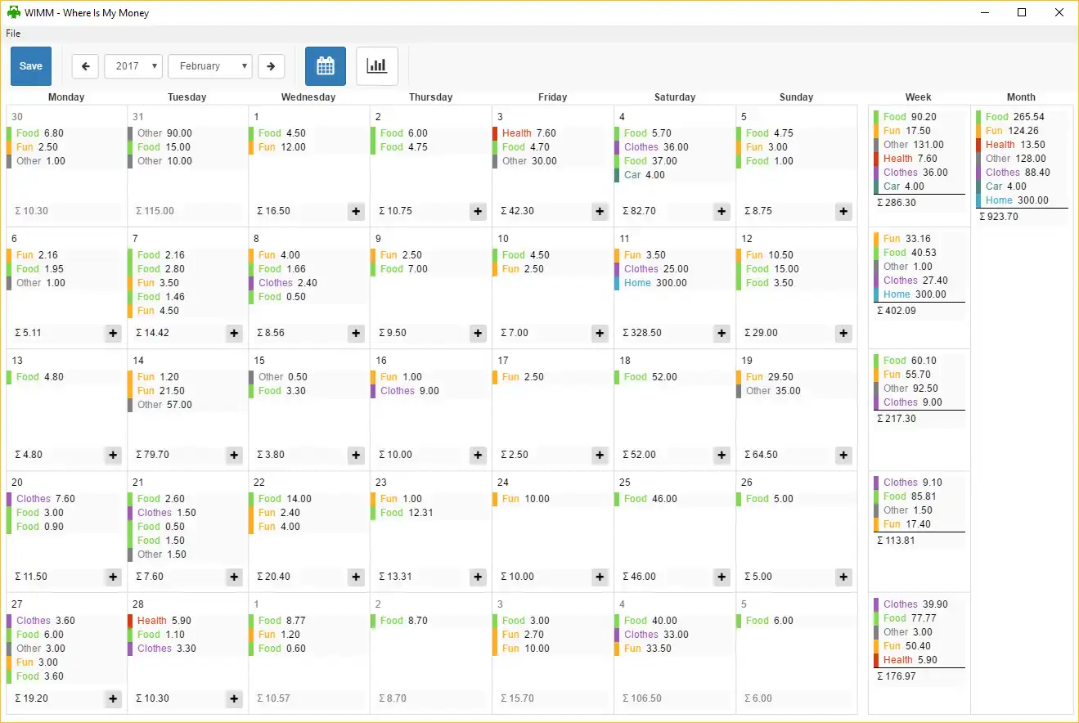Add expense on Tuesday February 14

pos(235,455)
